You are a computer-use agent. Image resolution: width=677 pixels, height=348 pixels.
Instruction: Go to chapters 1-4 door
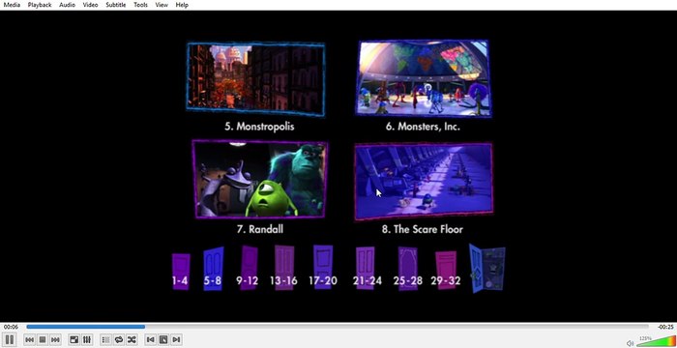[181, 271]
